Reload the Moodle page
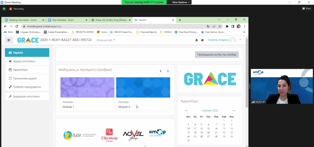The image size is (314, 147). [x=17, y=26]
